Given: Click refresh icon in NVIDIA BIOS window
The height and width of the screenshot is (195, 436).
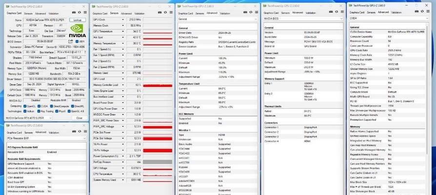Looking at the screenshot, I should pos(337,12).
